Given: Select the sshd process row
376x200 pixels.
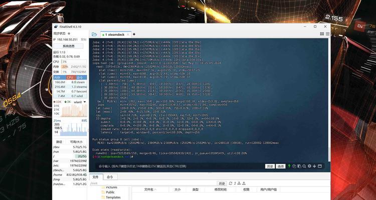Looking at the screenshot, I should pos(70,96).
